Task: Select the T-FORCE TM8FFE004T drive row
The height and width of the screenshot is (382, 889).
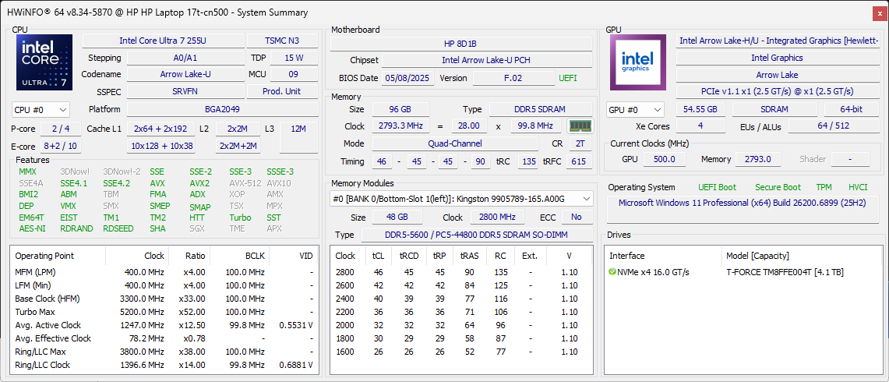Action: pos(785,272)
